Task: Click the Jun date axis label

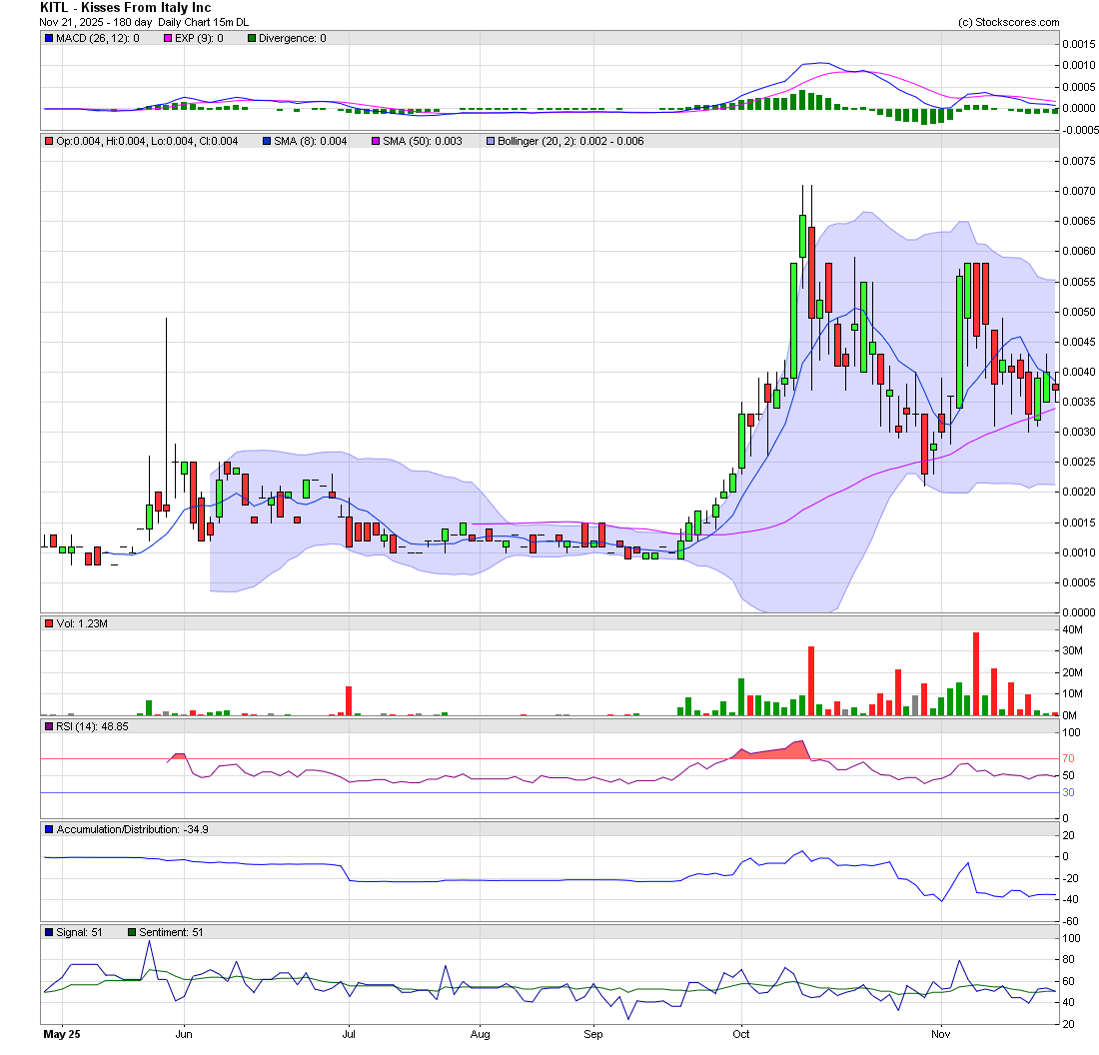Action: [x=184, y=1035]
